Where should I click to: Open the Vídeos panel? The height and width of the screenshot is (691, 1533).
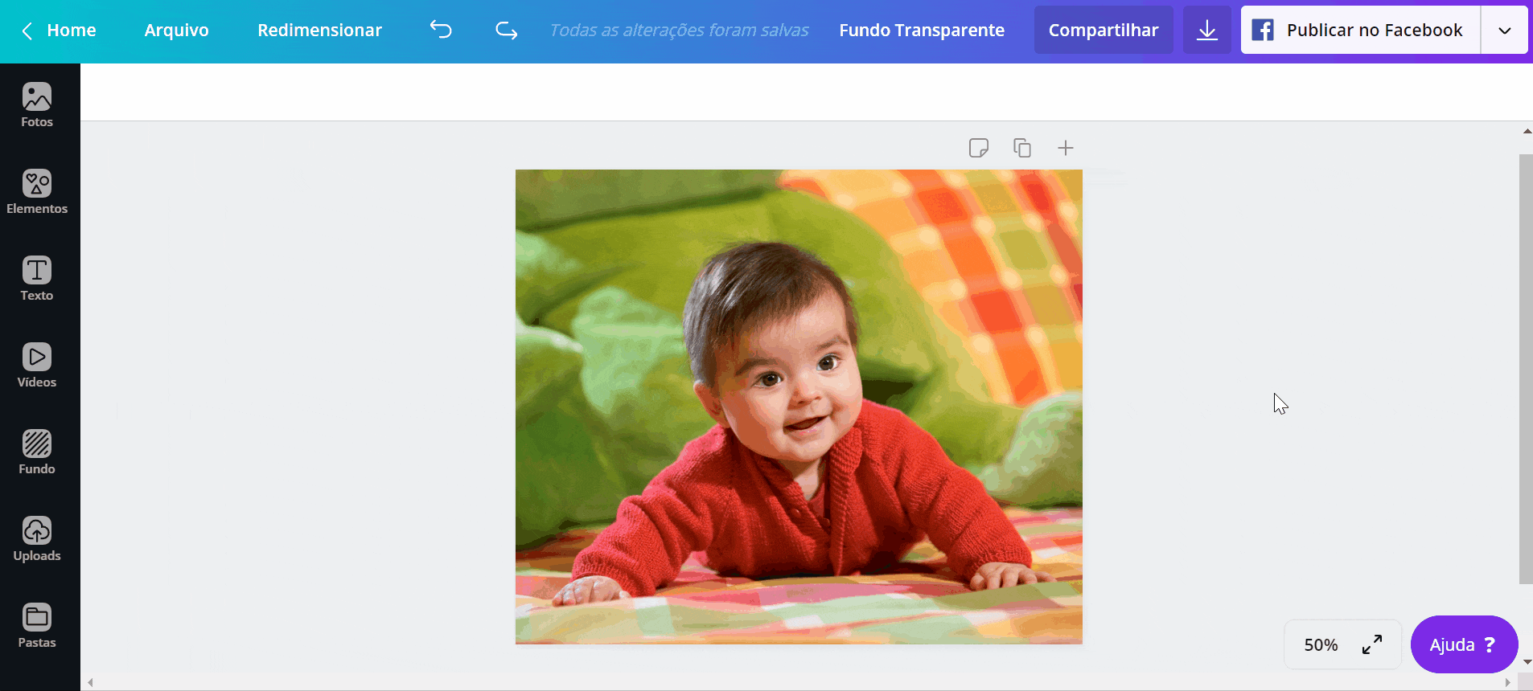pyautogui.click(x=37, y=366)
